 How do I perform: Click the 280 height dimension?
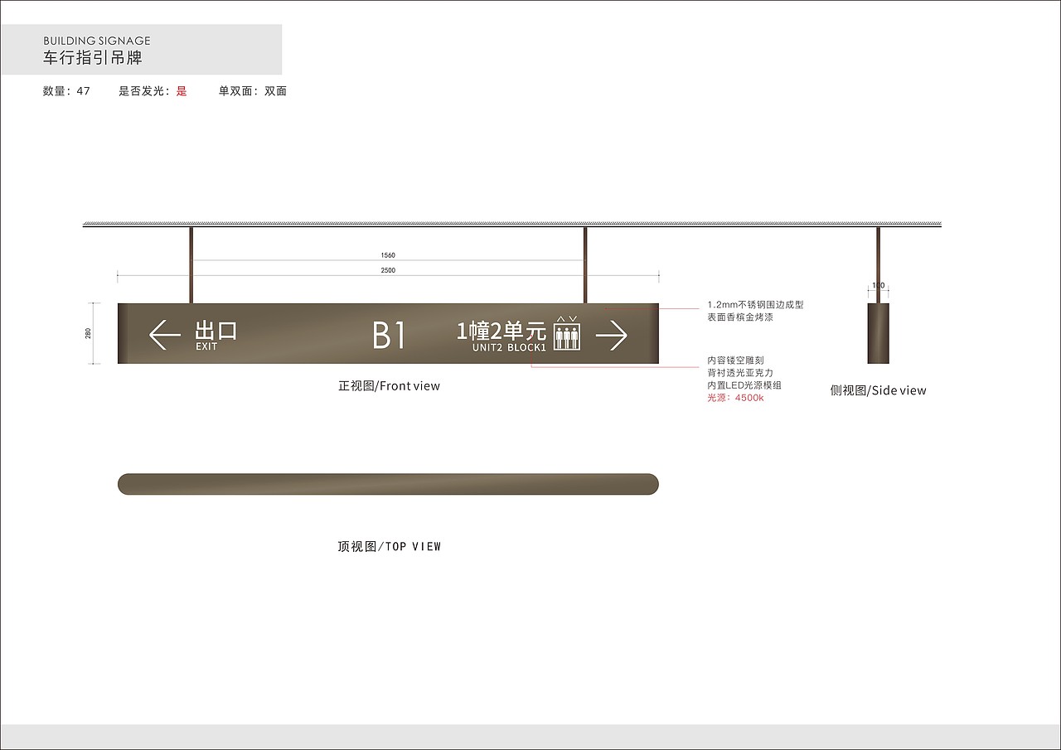click(x=88, y=333)
